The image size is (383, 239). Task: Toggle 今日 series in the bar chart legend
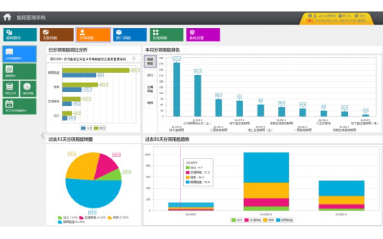(87, 128)
